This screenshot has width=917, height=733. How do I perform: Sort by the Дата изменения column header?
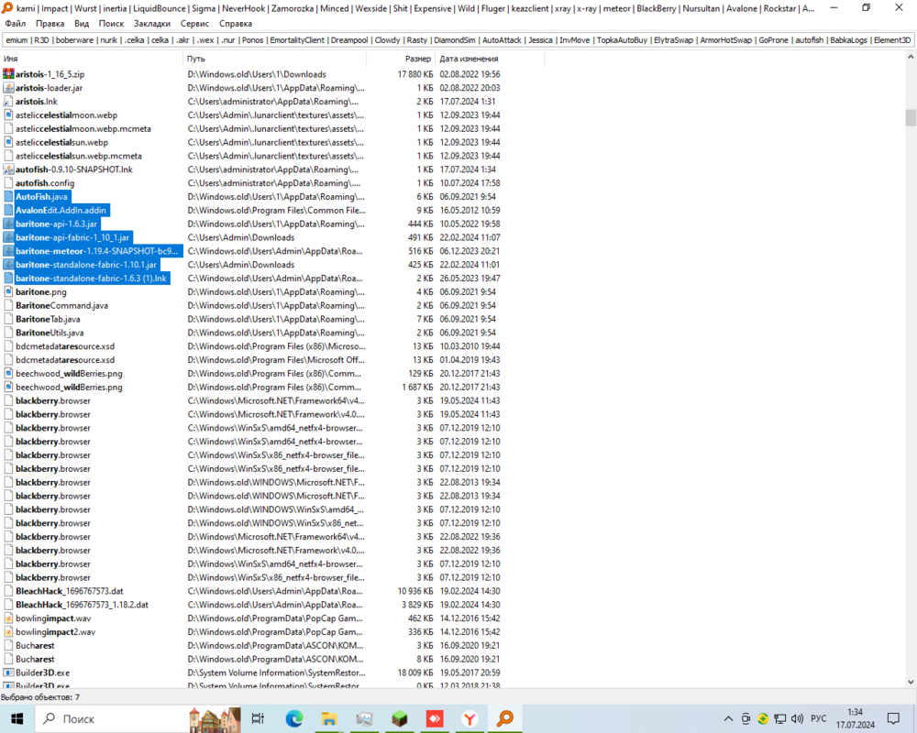[x=490, y=59]
